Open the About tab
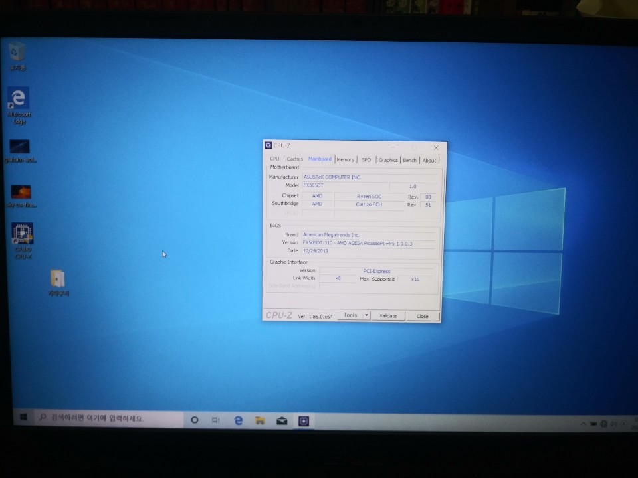638x478 pixels. point(429,161)
